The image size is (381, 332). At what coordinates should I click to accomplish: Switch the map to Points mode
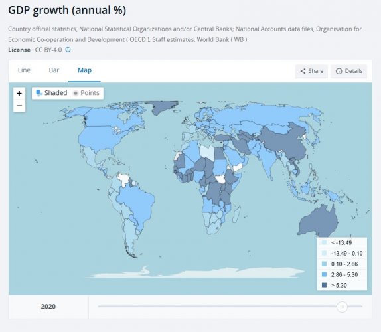click(x=86, y=93)
